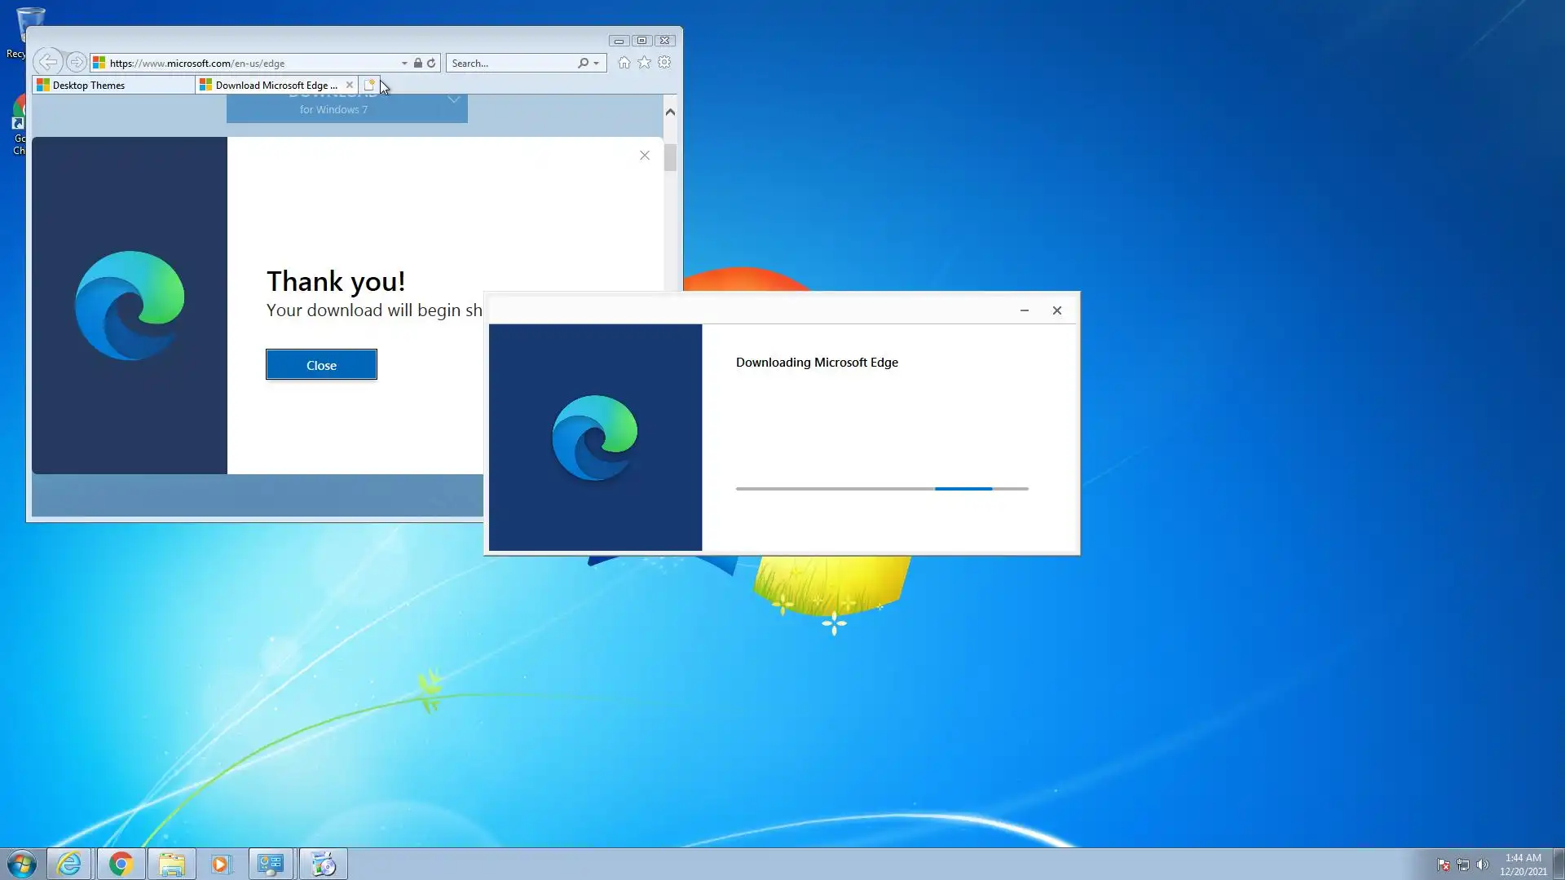
Task: Dismiss the Thank you dialog with X
Action: pyautogui.click(x=645, y=155)
